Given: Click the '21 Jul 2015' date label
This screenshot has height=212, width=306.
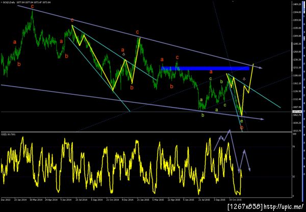Looking at the screenshot, I should [x=205, y=200].
